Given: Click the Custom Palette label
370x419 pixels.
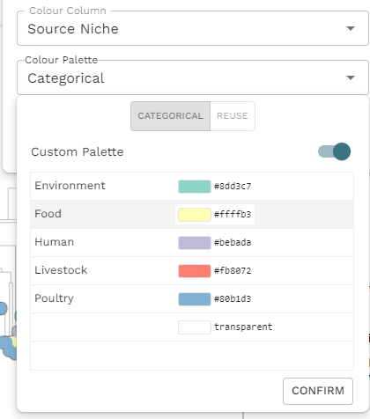Looking at the screenshot, I should coord(78,152).
